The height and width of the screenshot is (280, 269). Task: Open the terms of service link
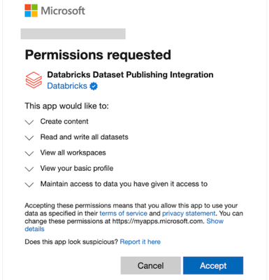pyautogui.click(x=124, y=213)
